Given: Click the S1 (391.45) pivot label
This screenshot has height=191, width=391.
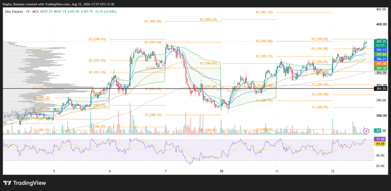Looking at the screenshot, I should (153, 89).
